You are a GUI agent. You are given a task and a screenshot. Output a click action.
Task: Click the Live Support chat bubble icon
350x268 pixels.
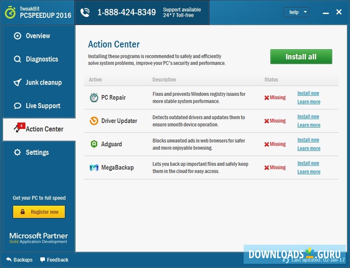pos(17,106)
